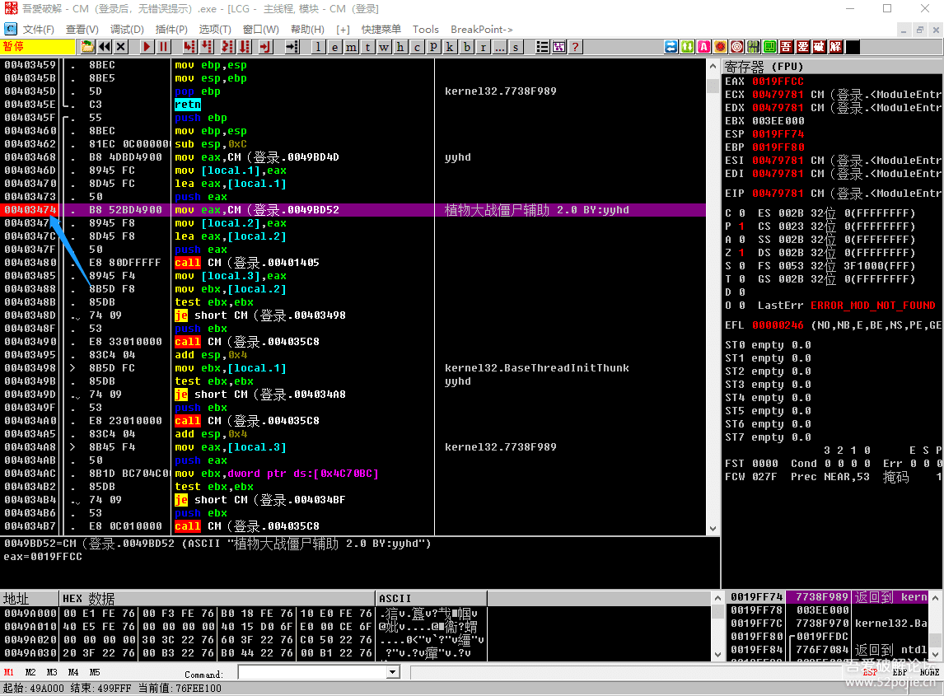Switch stack addressing to NONE
The image size is (944, 696).
click(x=929, y=672)
